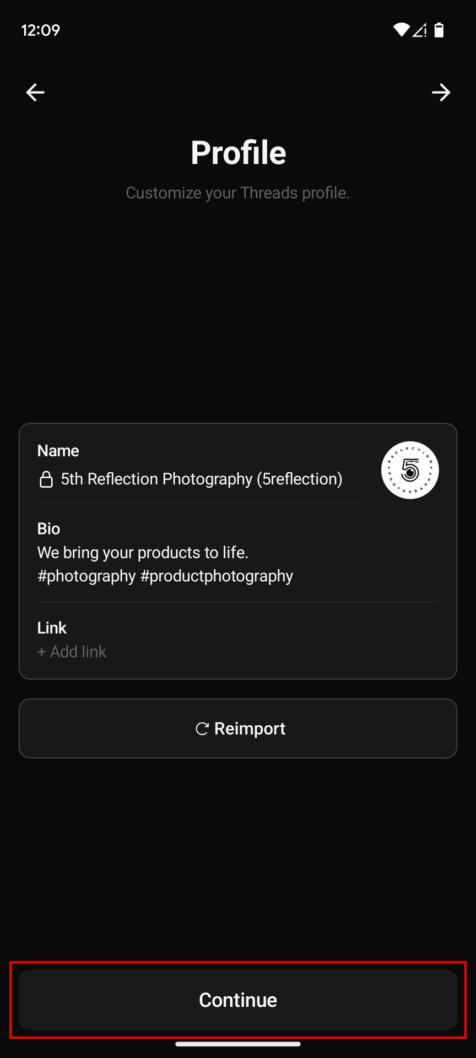Tap the Wi-Fi status icon
The image size is (476, 1058).
coord(401,30)
